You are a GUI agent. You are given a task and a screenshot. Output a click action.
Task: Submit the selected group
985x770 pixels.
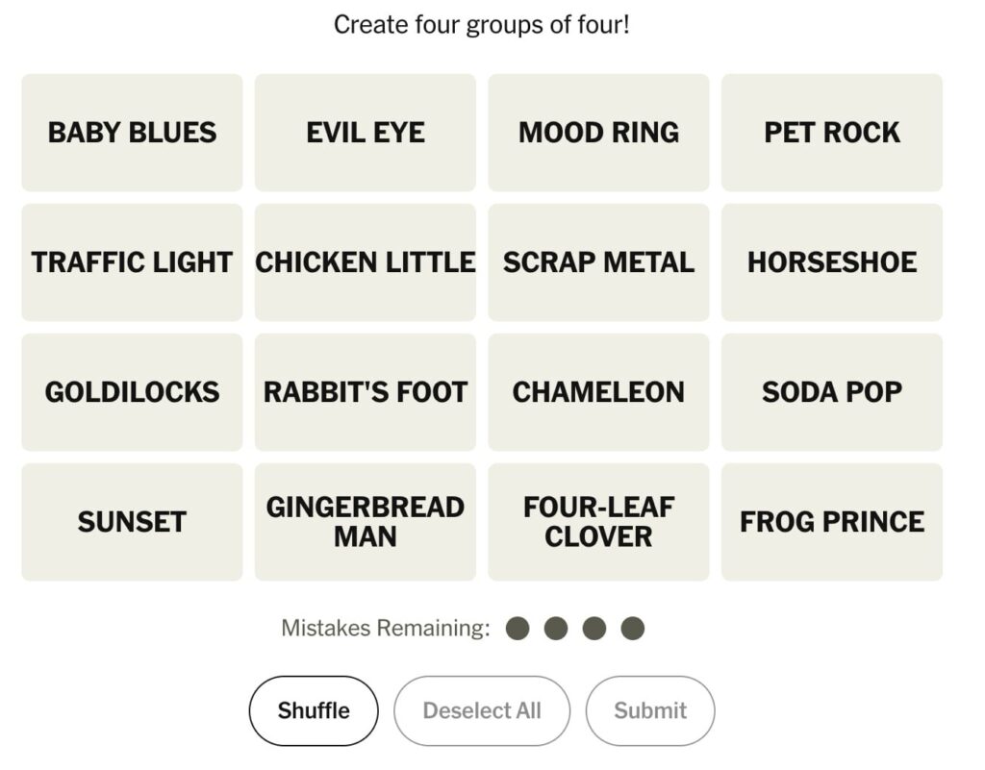(650, 711)
